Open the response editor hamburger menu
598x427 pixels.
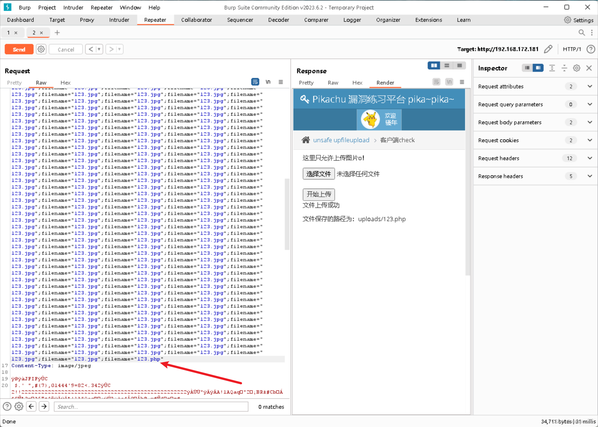462,82
